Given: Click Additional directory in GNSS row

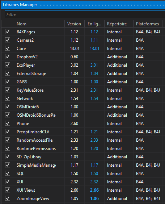Looking at the screenshot, I should [x=117, y=82].
